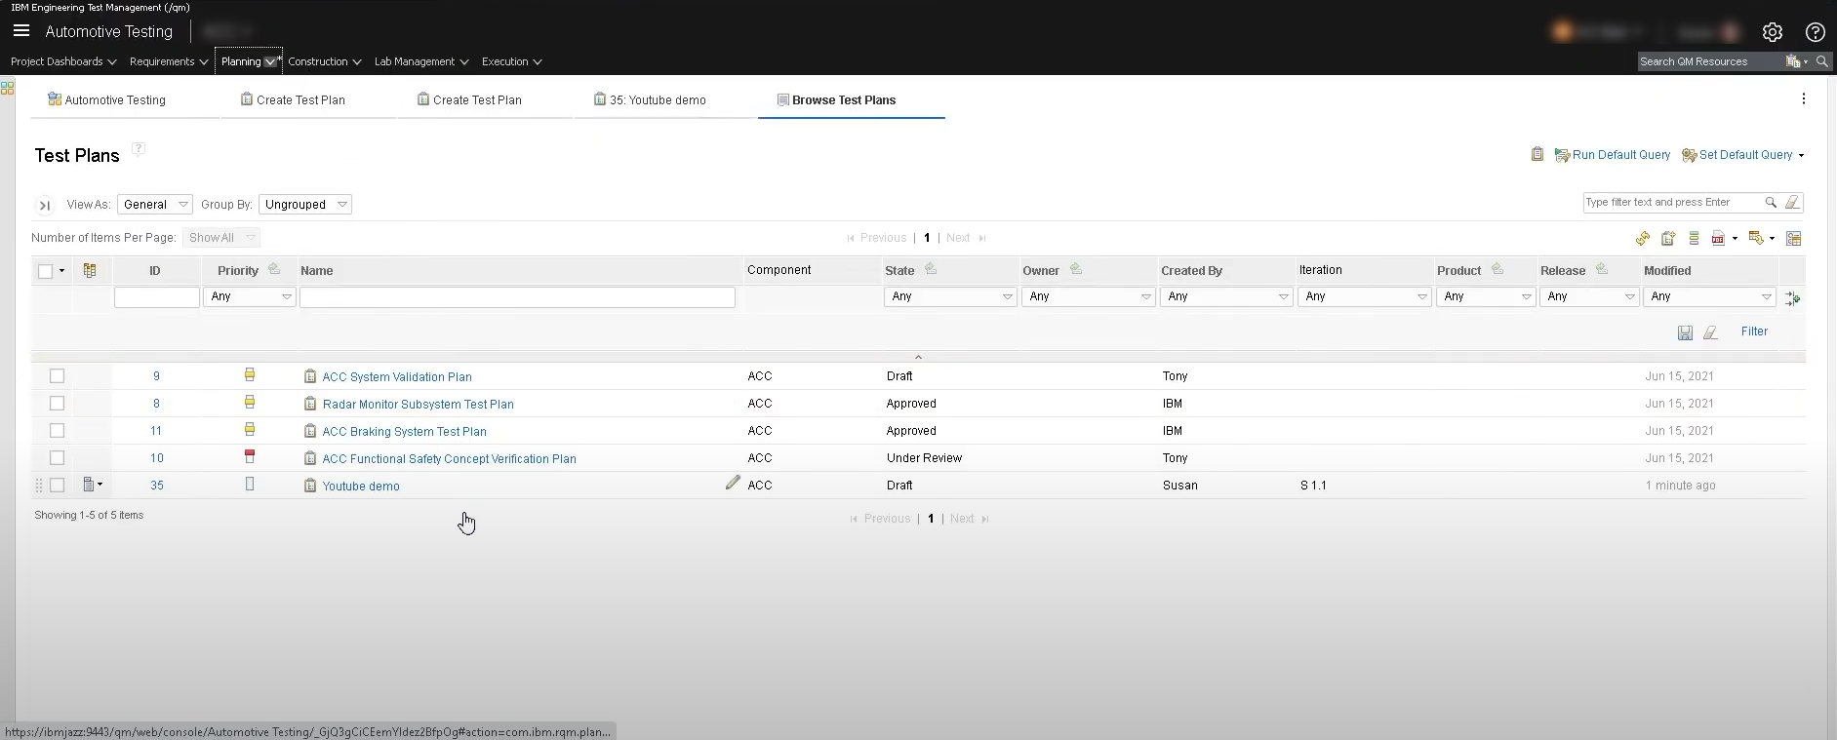Click the pencil edit icon on Youtube demo row
The height and width of the screenshot is (740, 1837).
click(733, 483)
